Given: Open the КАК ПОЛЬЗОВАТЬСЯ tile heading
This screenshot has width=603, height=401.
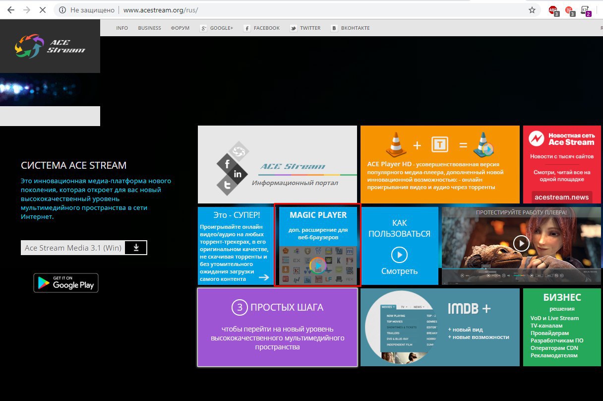Looking at the screenshot, I should click(x=400, y=228).
